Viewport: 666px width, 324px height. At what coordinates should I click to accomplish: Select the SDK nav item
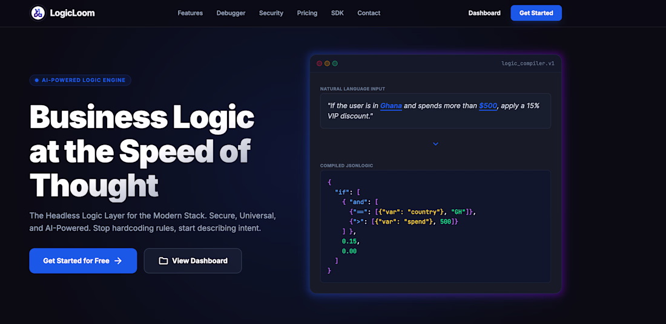pos(337,13)
